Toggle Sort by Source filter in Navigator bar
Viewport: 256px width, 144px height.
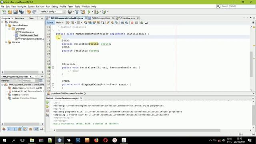[42, 129]
